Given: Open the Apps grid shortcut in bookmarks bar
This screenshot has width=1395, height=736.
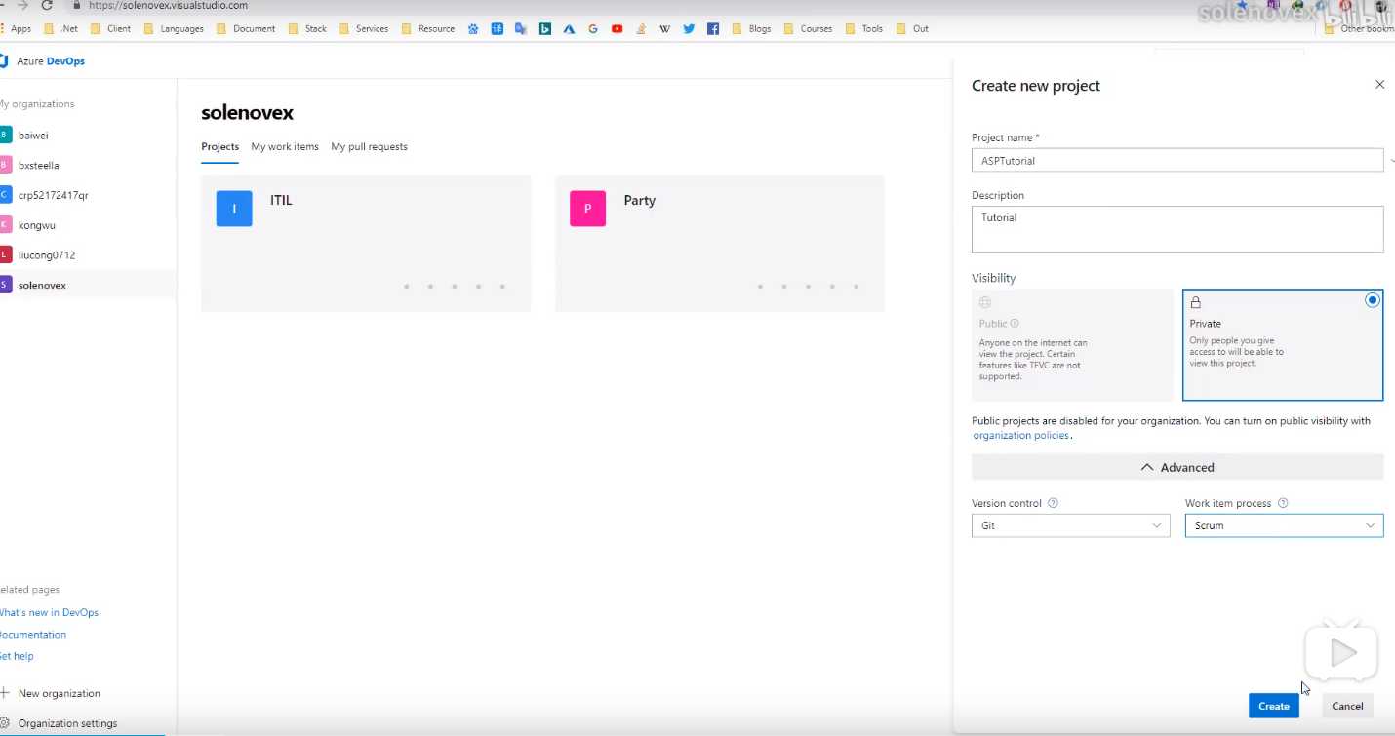Looking at the screenshot, I should pyautogui.click(x=16, y=29).
